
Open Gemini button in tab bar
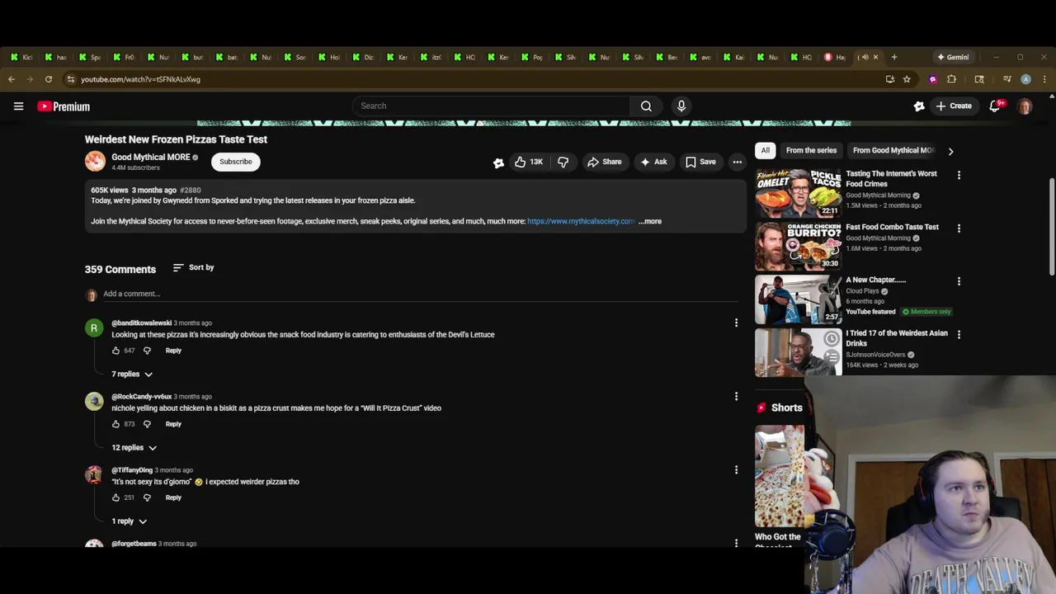[953, 57]
